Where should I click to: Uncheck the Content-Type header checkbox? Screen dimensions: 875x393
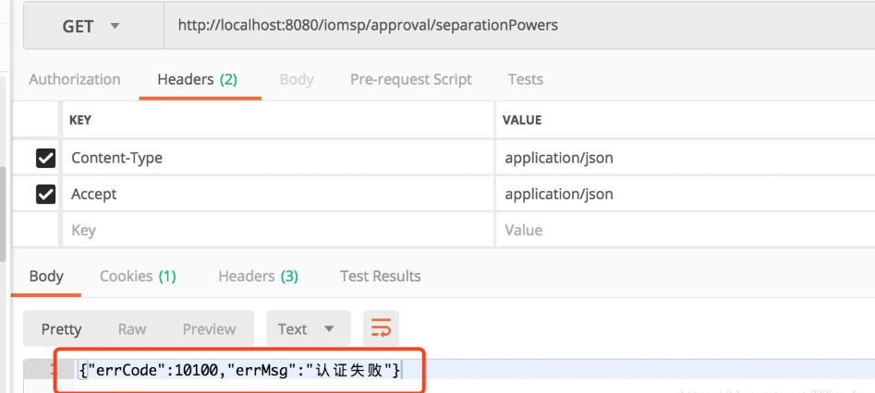tap(45, 159)
